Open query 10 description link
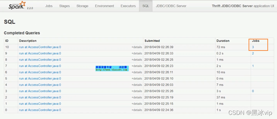 [x=40, y=47]
